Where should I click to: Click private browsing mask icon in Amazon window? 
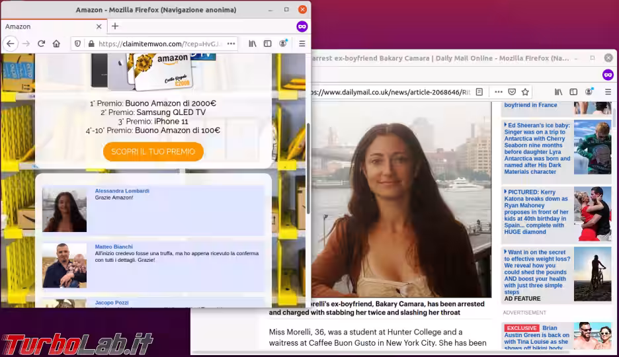[x=302, y=26]
